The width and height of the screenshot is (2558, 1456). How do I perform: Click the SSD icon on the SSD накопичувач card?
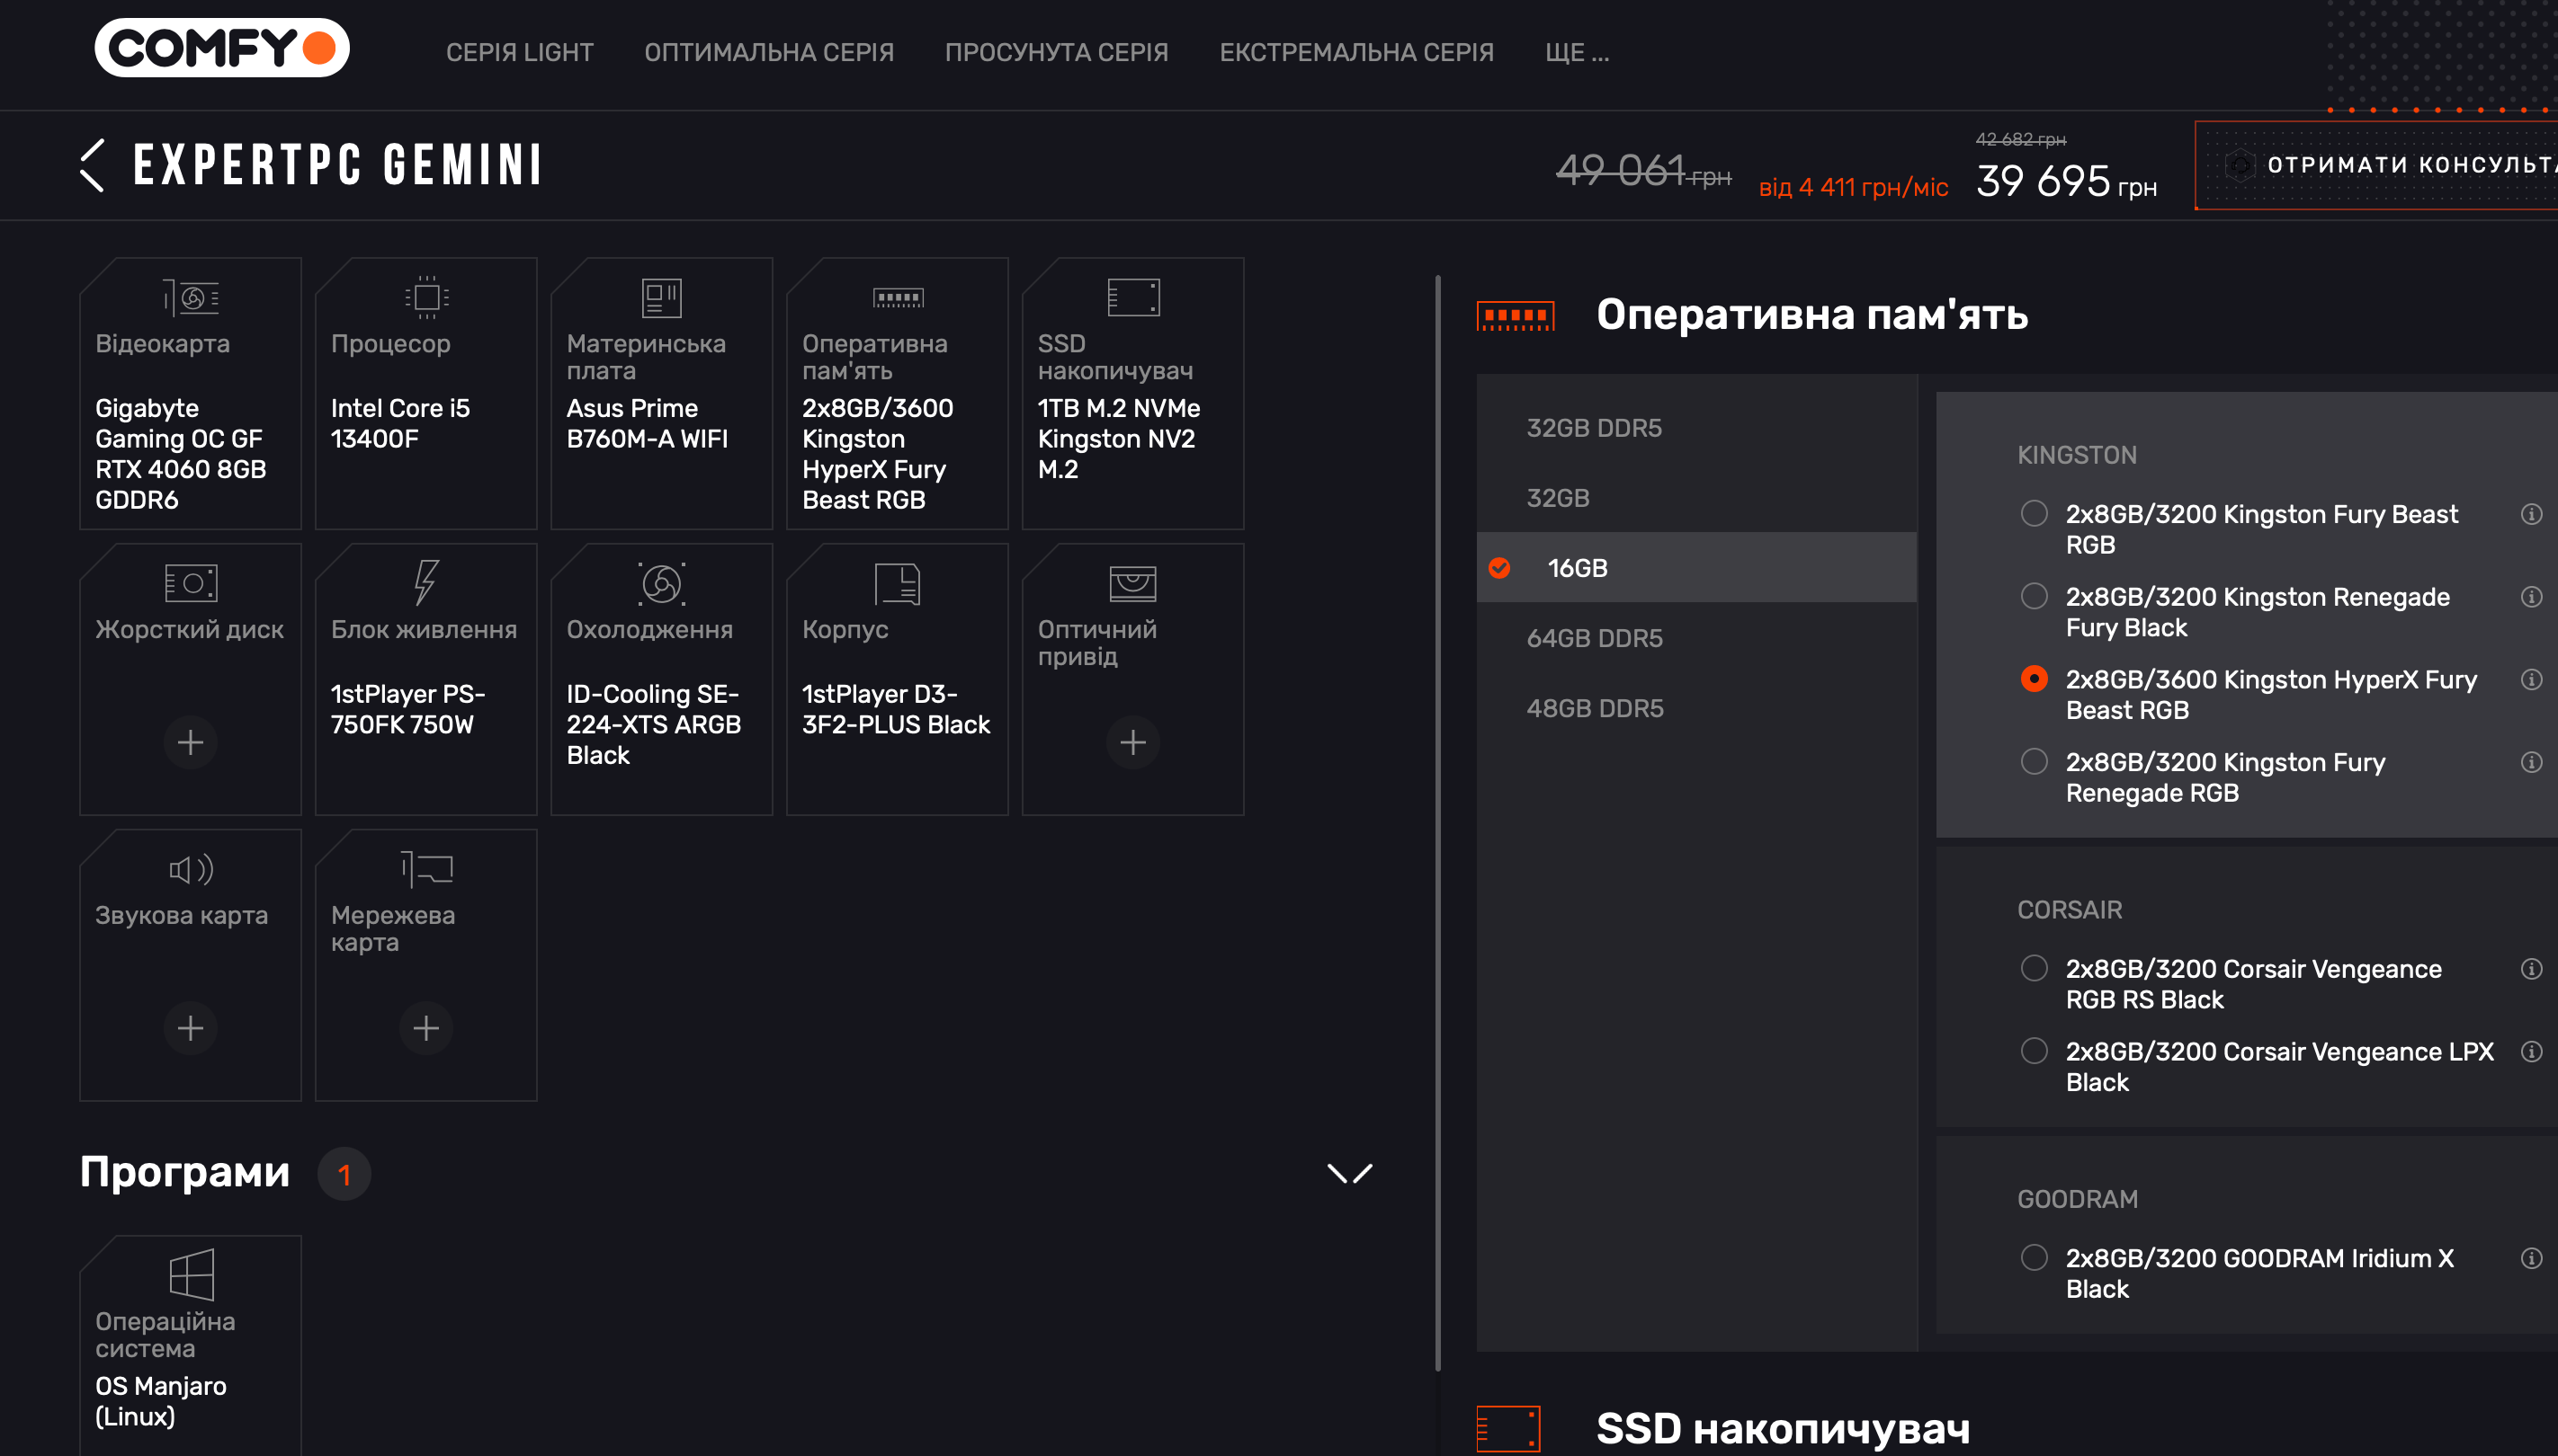[x=1133, y=297]
